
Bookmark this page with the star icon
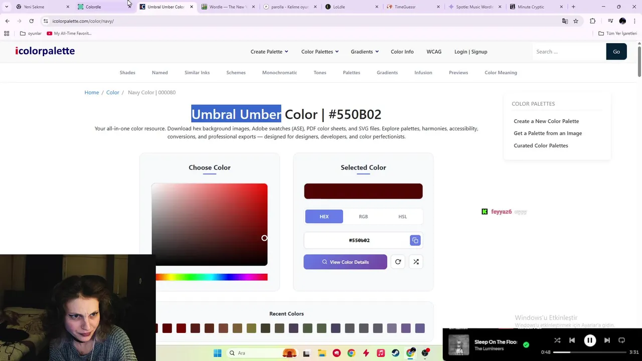click(x=576, y=21)
